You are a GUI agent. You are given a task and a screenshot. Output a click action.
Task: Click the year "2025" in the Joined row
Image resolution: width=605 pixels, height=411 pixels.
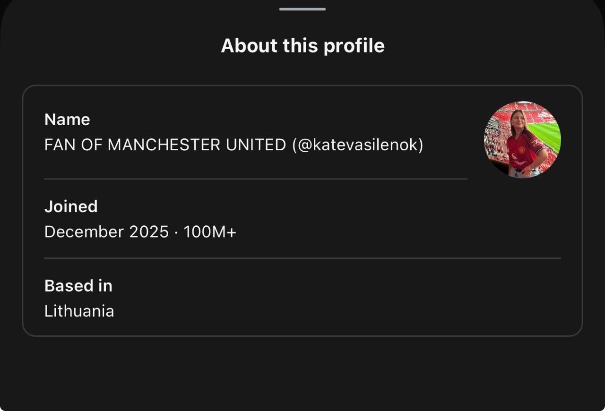pyautogui.click(x=149, y=232)
